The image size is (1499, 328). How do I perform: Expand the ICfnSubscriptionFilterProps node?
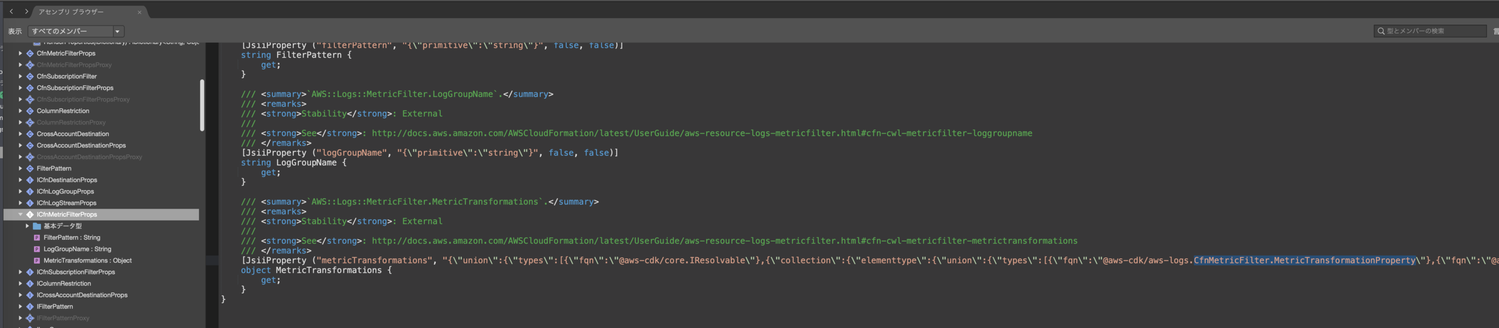click(x=20, y=272)
